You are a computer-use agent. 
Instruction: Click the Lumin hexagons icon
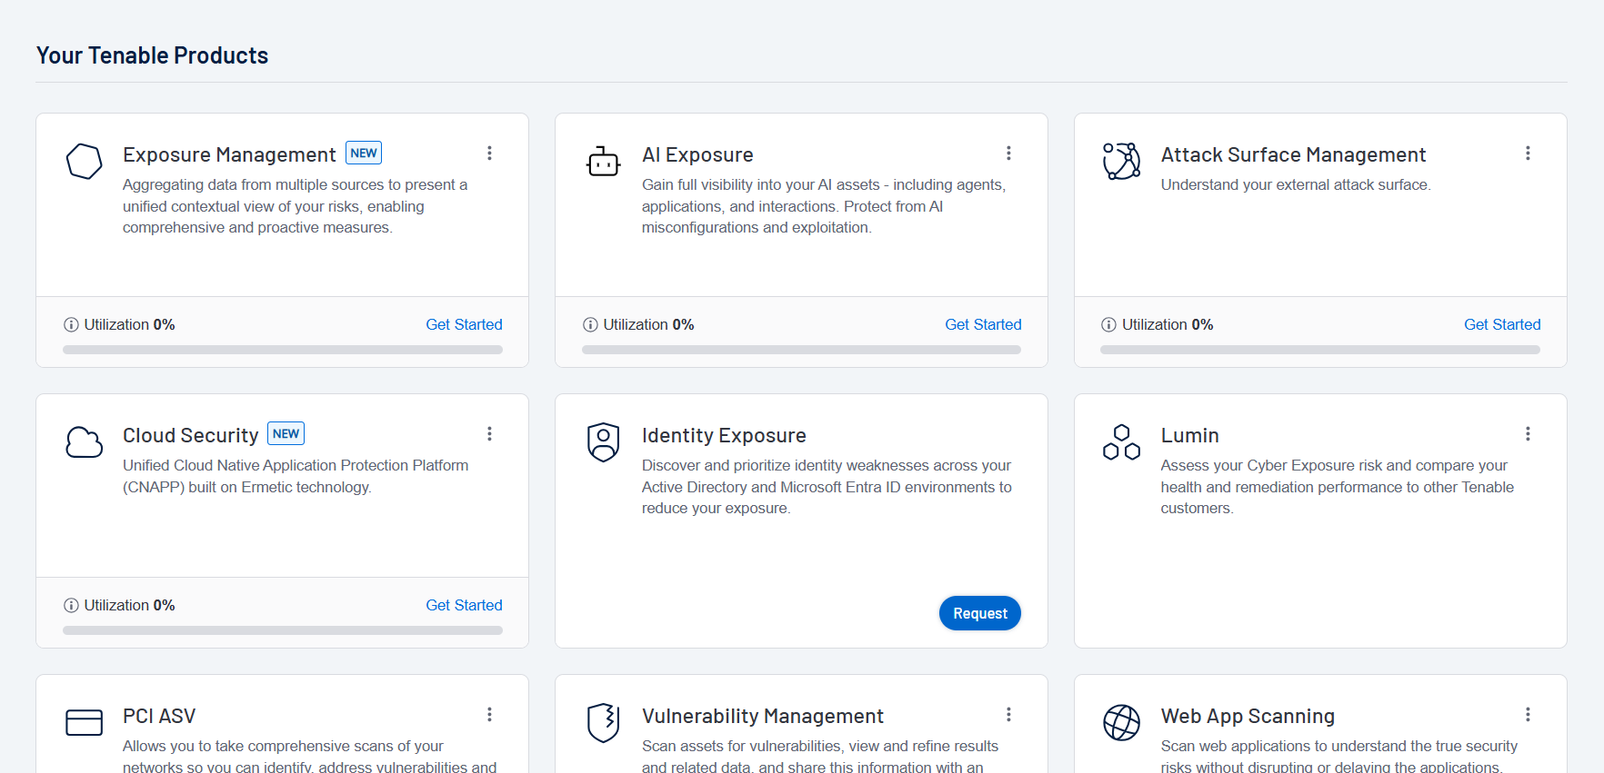1121,442
